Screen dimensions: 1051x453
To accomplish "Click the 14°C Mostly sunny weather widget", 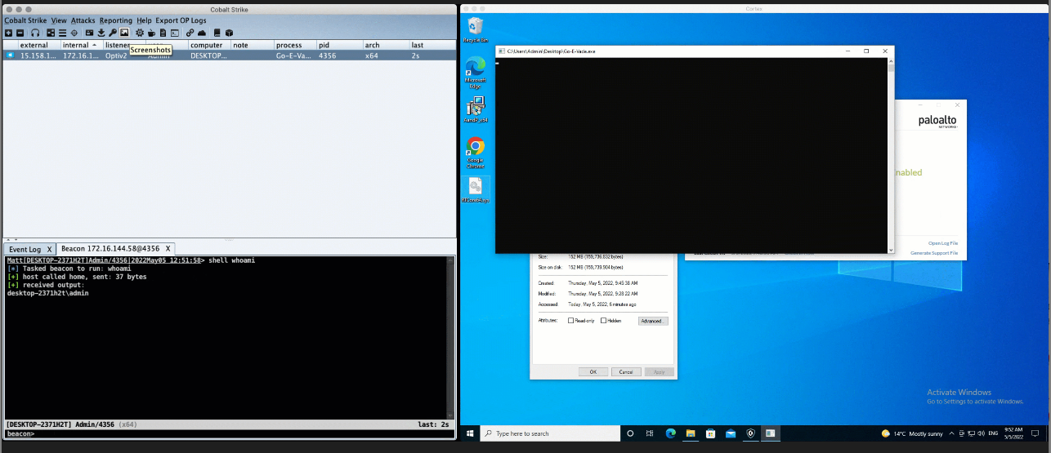I will [912, 433].
